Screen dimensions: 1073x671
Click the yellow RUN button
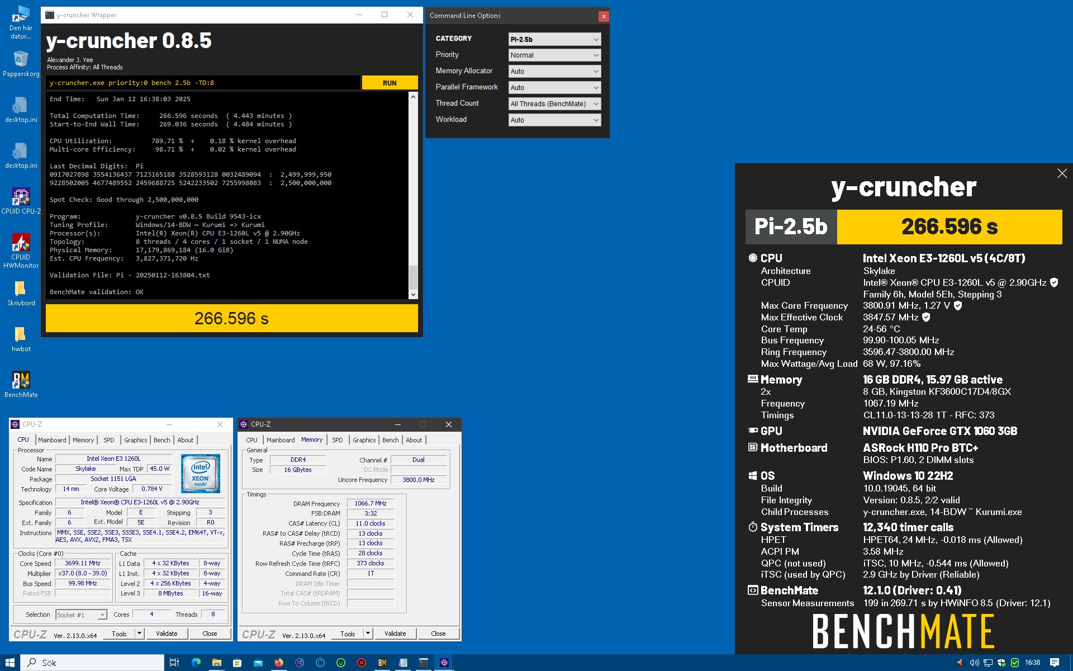point(390,83)
